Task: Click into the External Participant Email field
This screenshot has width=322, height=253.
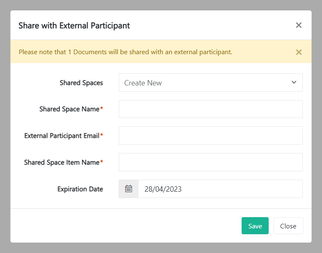Action: 210,135
